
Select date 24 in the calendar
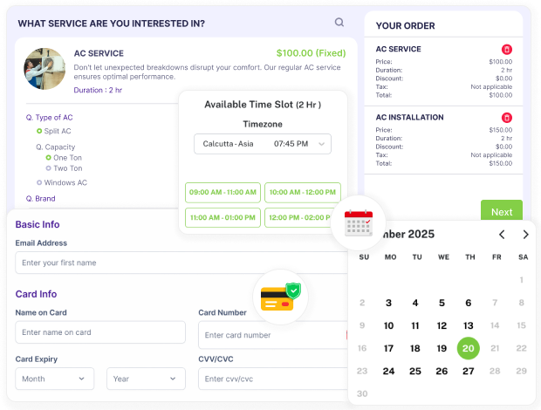tap(388, 371)
